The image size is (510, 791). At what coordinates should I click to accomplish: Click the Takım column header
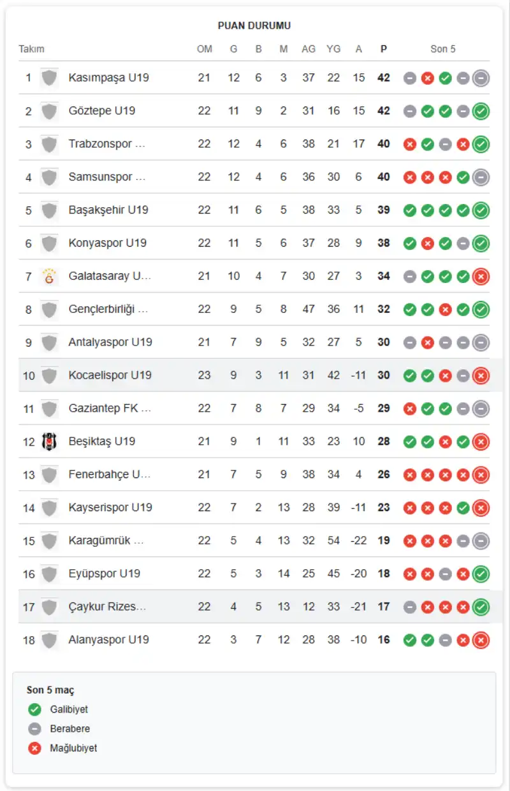tap(31, 49)
